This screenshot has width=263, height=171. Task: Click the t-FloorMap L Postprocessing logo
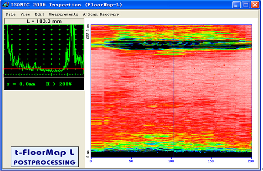click(x=45, y=157)
